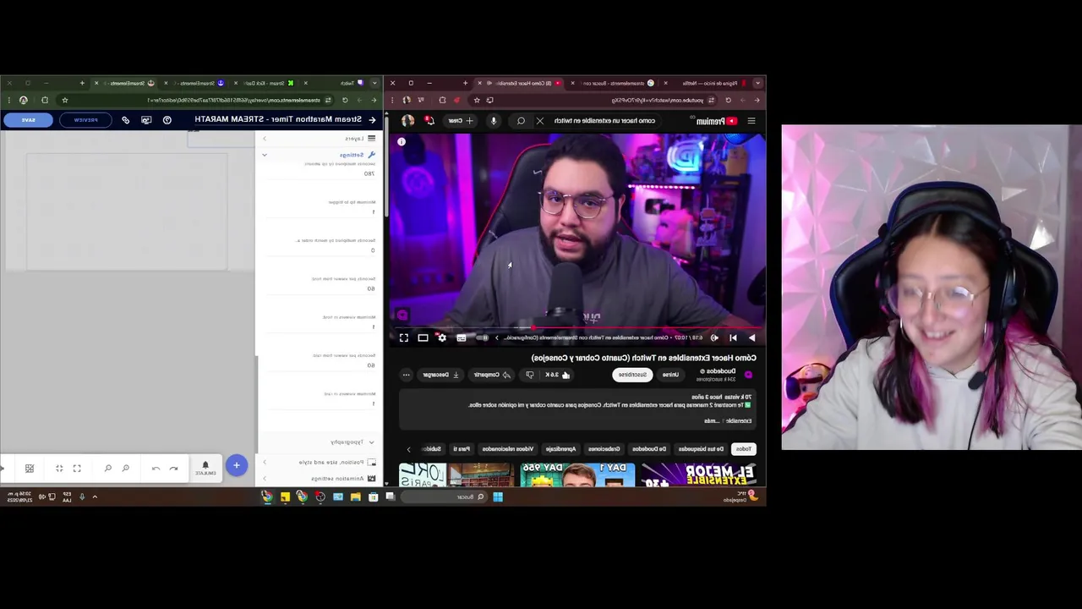Click the field showing value 780
Viewport: 1082px width, 609px height.
click(x=321, y=173)
